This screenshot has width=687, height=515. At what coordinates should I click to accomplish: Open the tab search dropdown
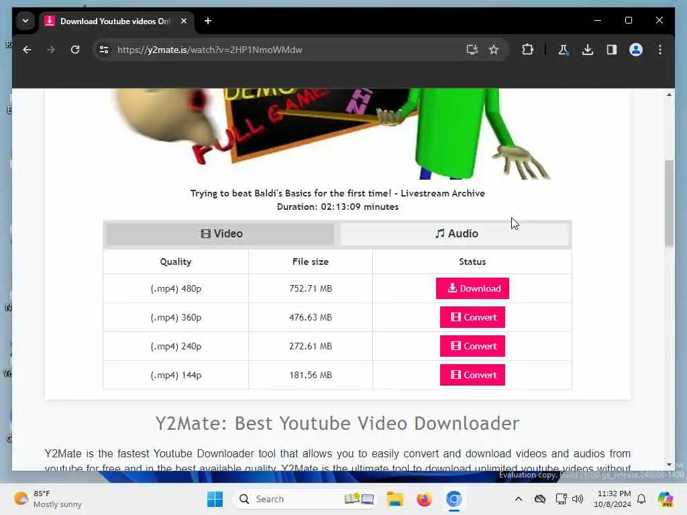pyautogui.click(x=25, y=21)
